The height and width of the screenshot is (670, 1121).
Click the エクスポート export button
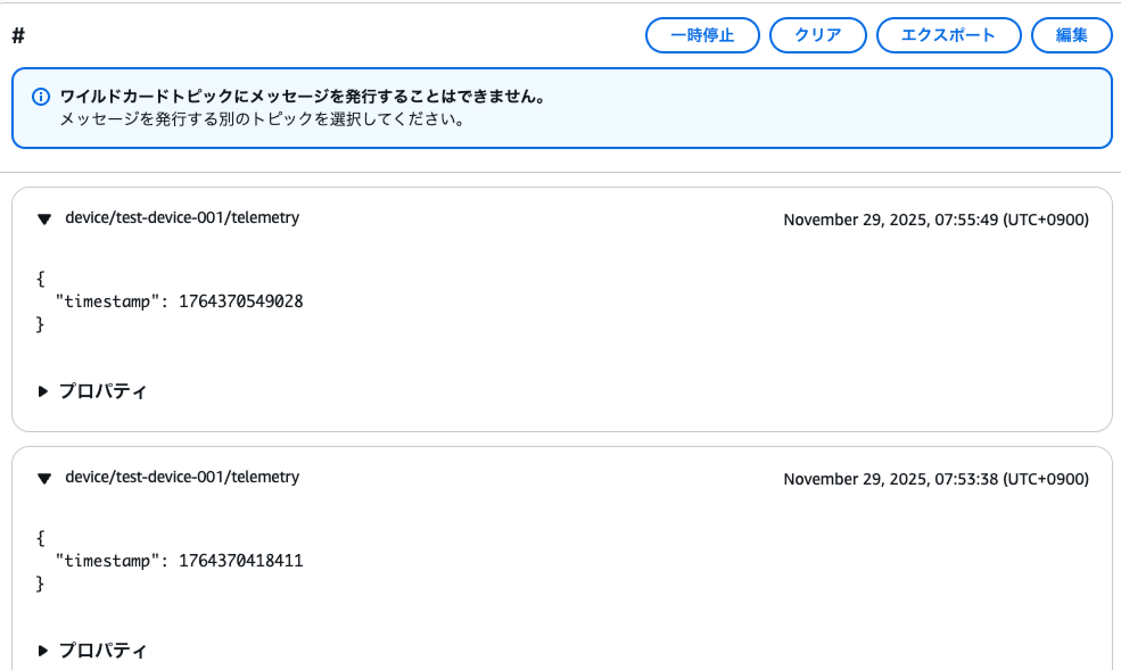(948, 35)
